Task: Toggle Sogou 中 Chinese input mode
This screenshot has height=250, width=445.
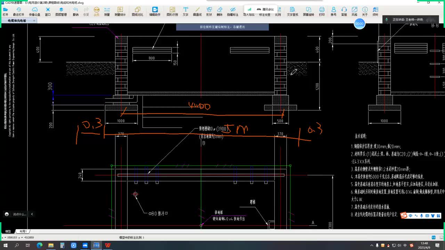Action: pyautogui.click(x=411, y=216)
